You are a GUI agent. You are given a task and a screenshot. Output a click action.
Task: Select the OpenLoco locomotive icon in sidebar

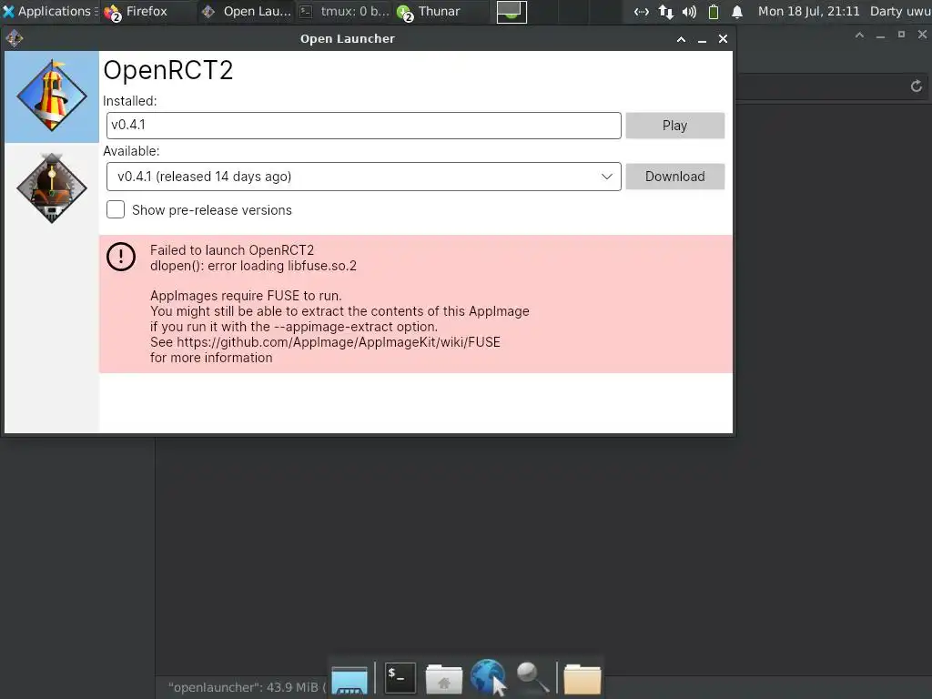[x=52, y=187]
